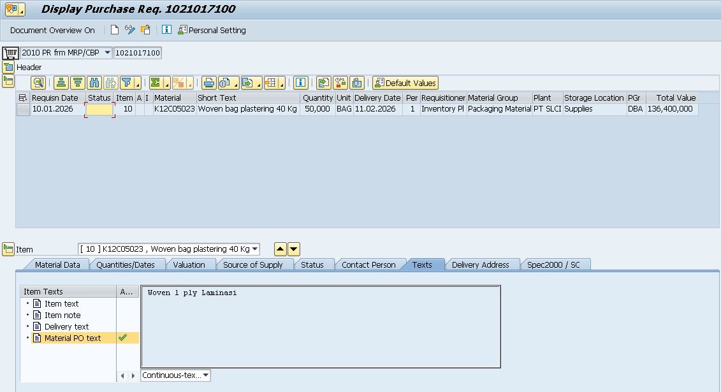The width and height of the screenshot is (721, 392).
Task: Collapse the Header section
Action: (x=8, y=67)
